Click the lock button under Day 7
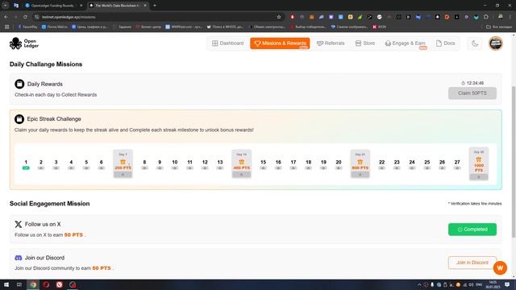The height and width of the screenshot is (290, 516). 123,175
